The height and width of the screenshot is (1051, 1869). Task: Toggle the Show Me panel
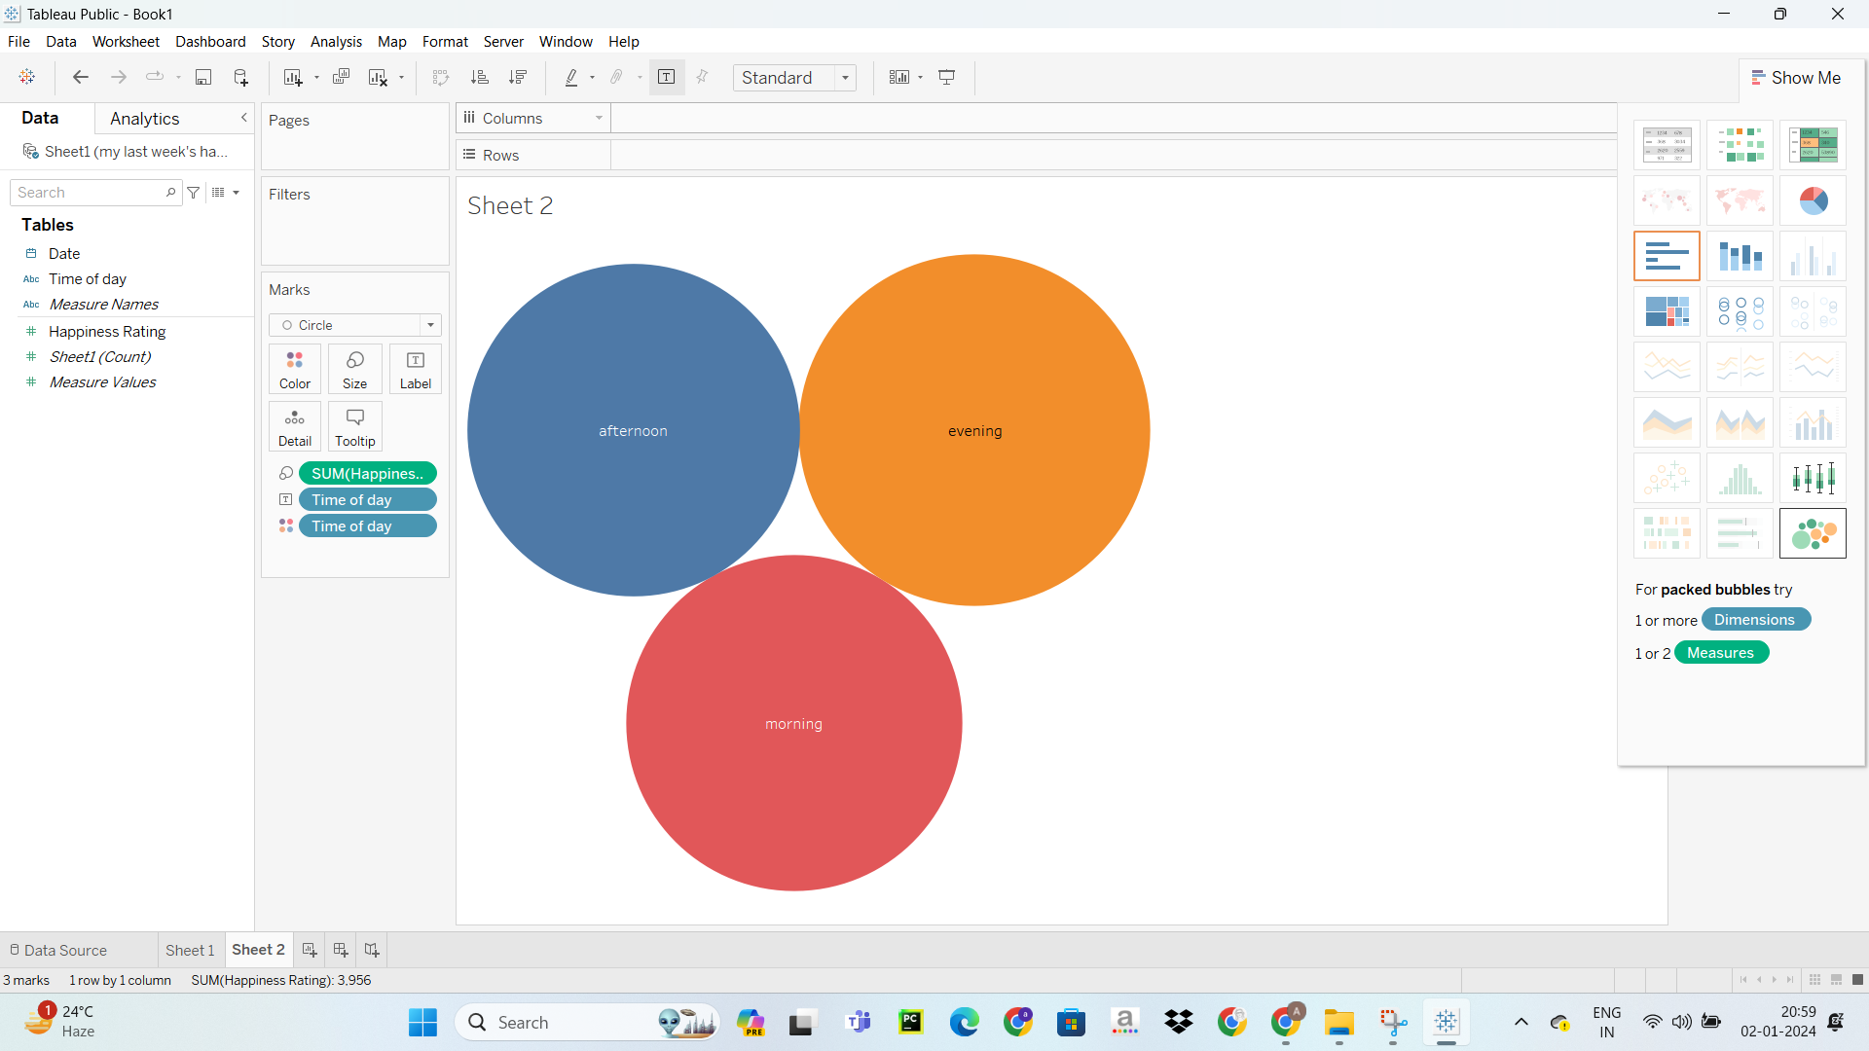tap(1796, 78)
